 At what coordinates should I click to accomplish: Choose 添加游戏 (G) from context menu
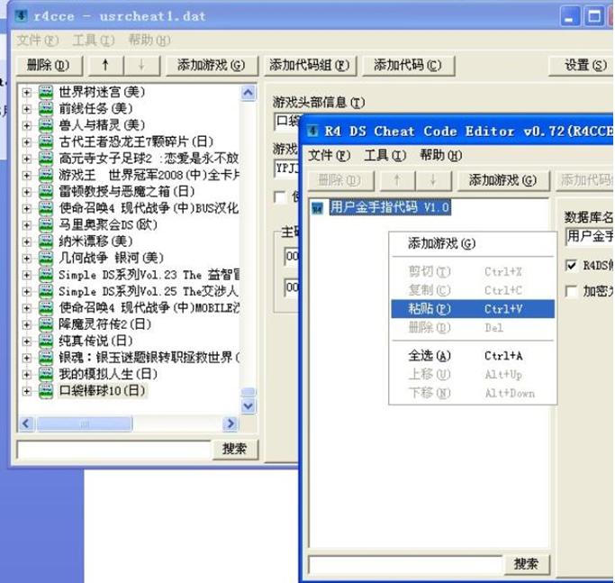coord(473,244)
